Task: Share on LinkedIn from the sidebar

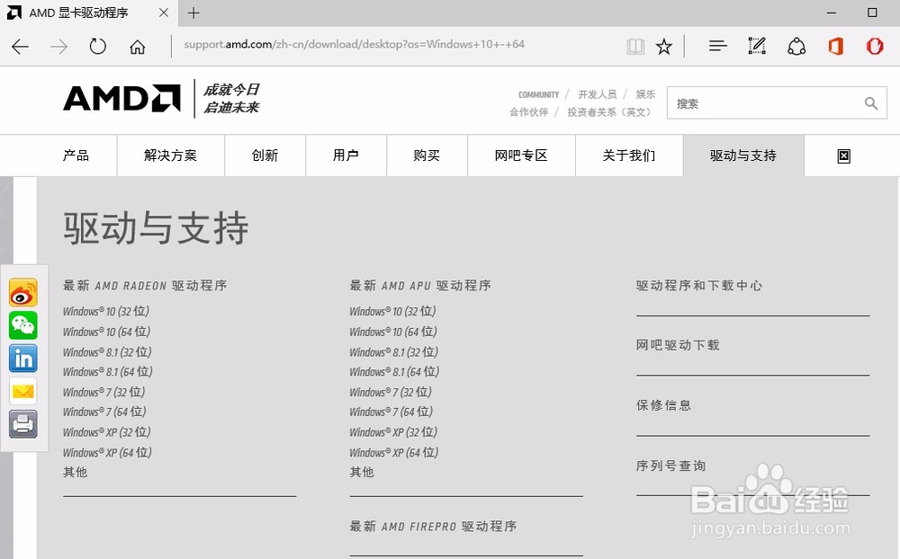Action: [22, 358]
